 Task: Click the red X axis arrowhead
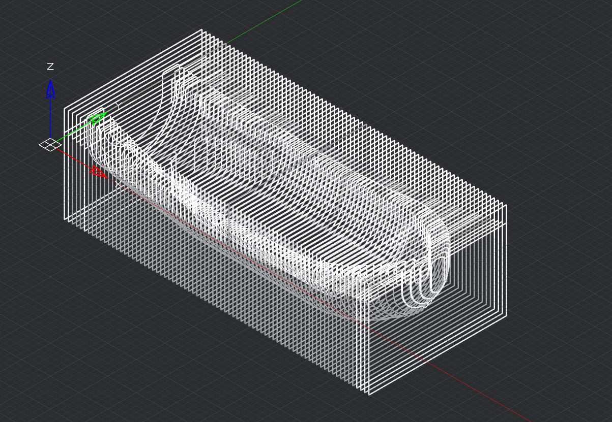click(x=98, y=172)
